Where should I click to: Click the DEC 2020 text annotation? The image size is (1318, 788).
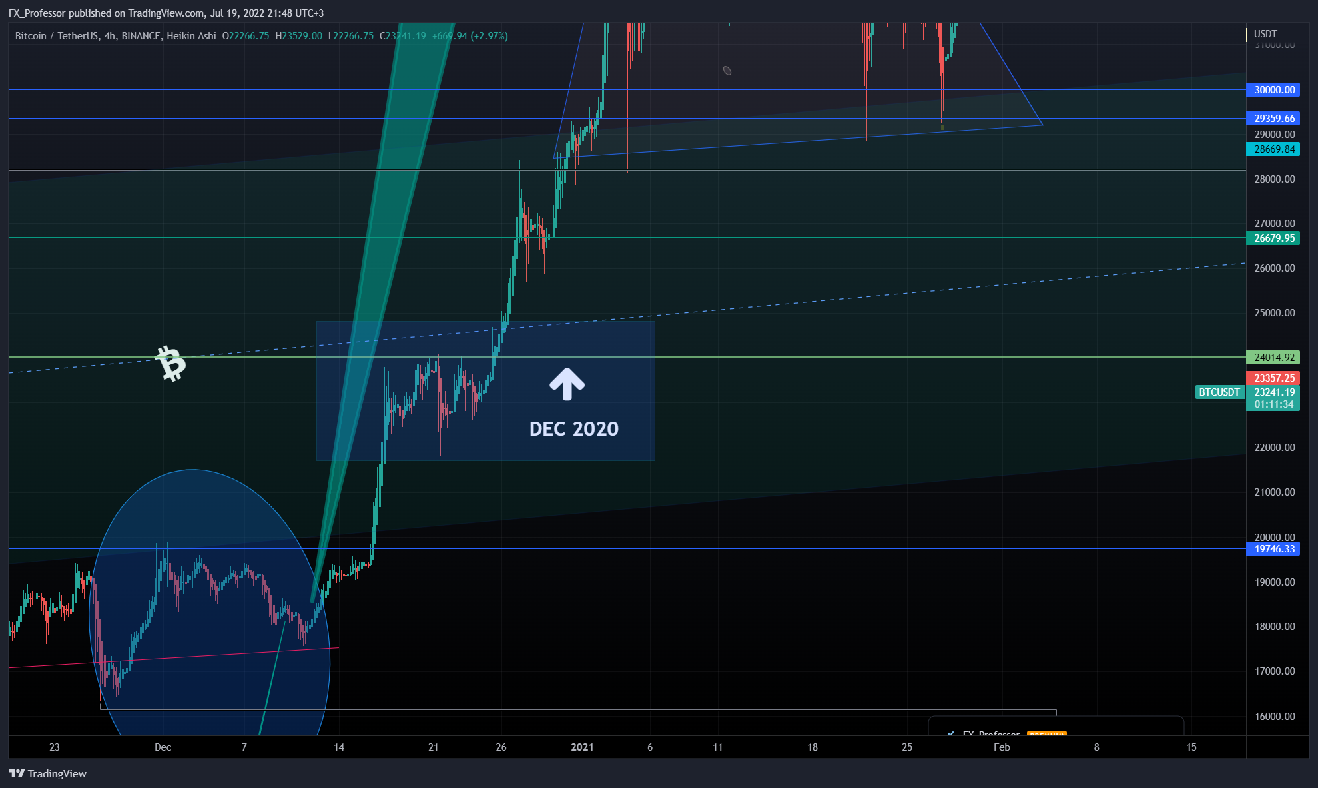[x=573, y=428]
